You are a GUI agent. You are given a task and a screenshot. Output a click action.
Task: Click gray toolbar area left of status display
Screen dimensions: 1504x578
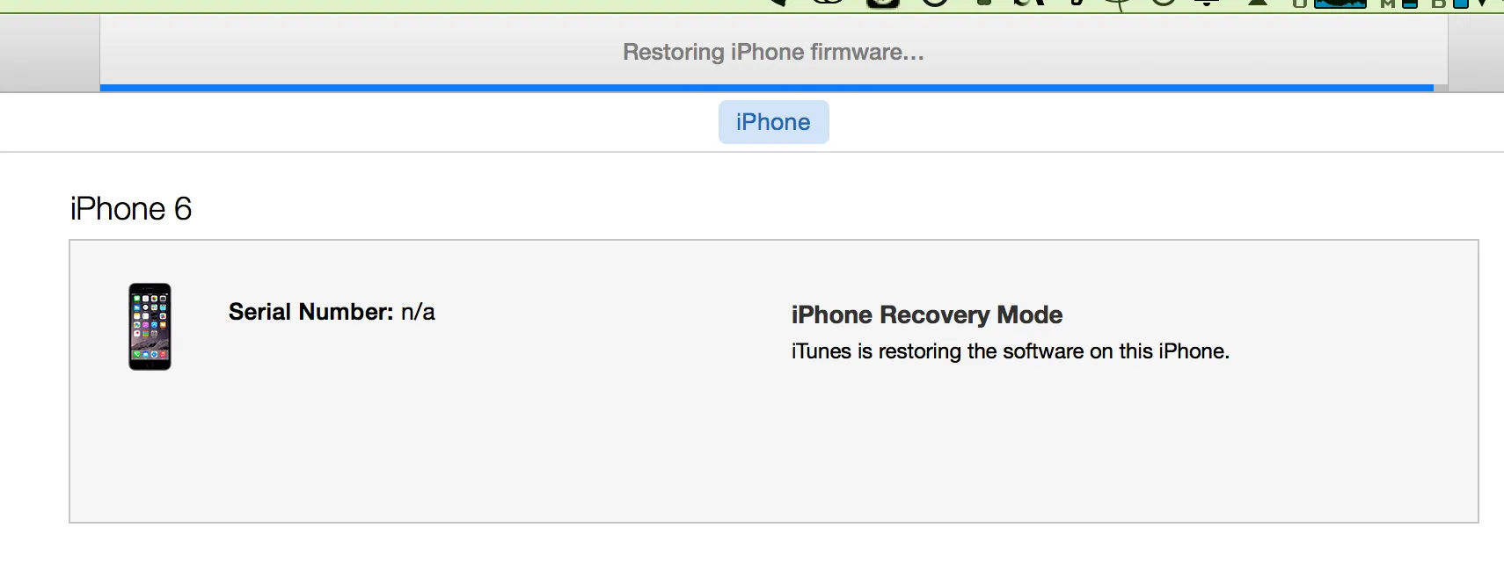pos(49,53)
